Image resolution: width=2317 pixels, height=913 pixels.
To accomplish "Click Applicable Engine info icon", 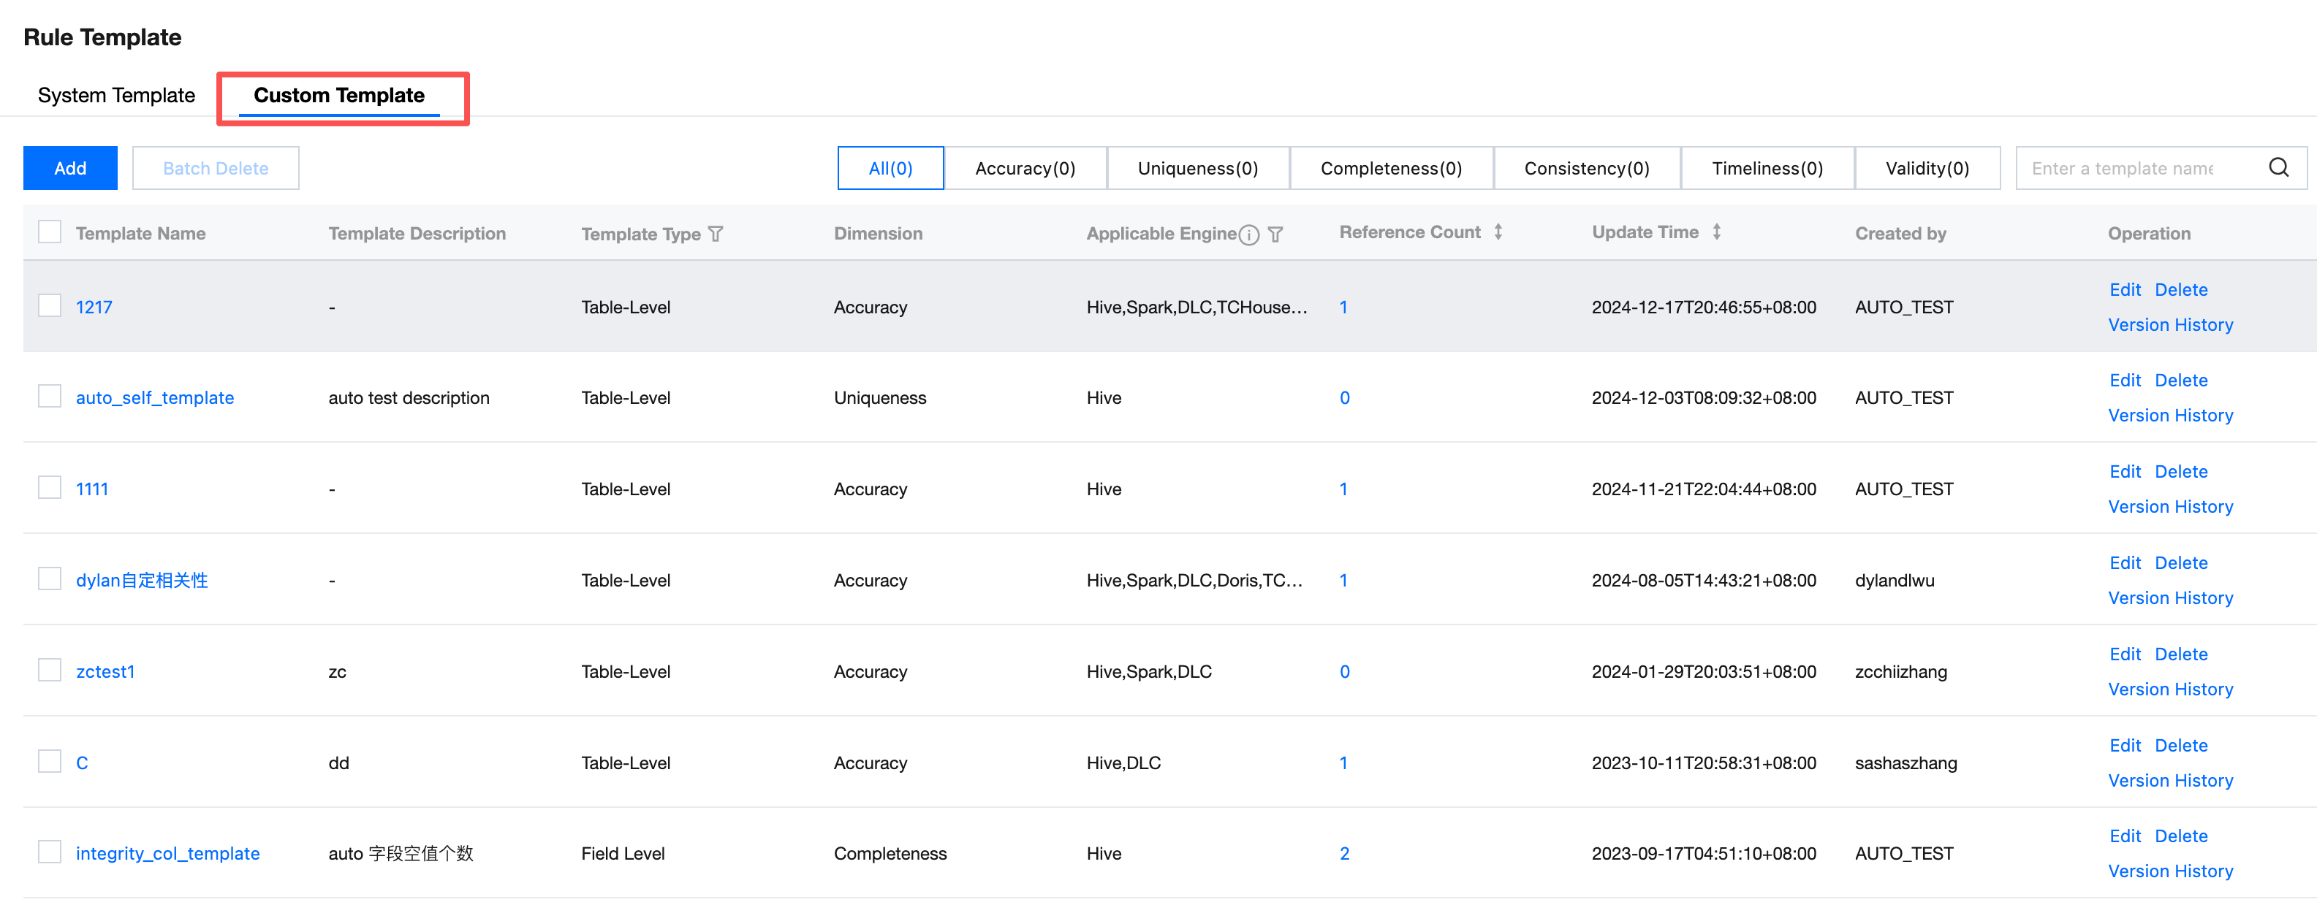I will 1248,234.
